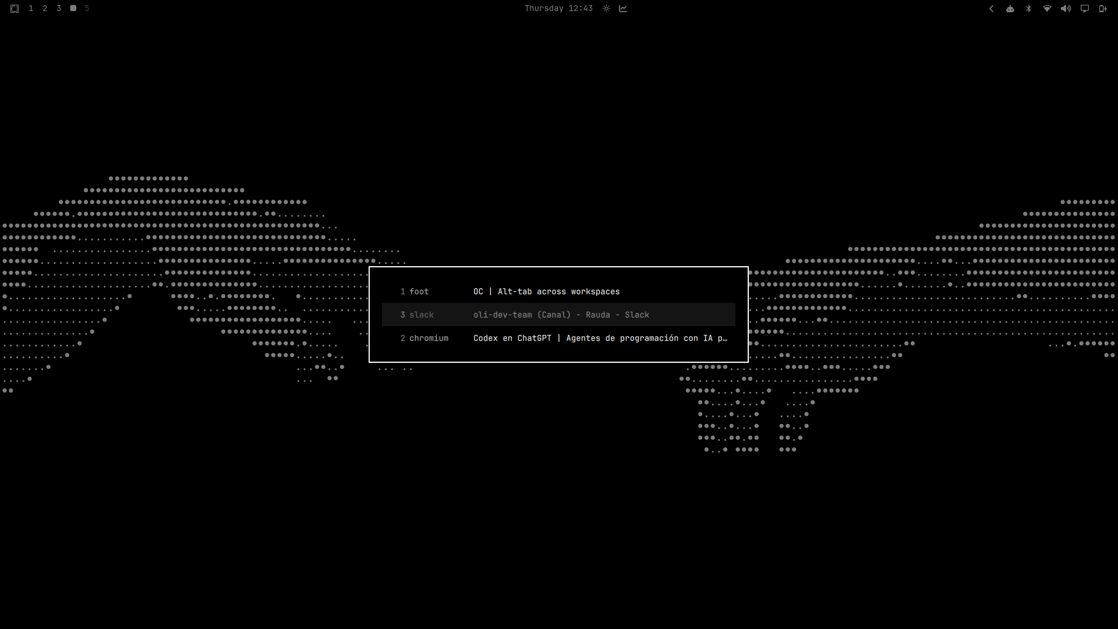Click the sun brightness icon
The image size is (1118, 629).
point(606,9)
